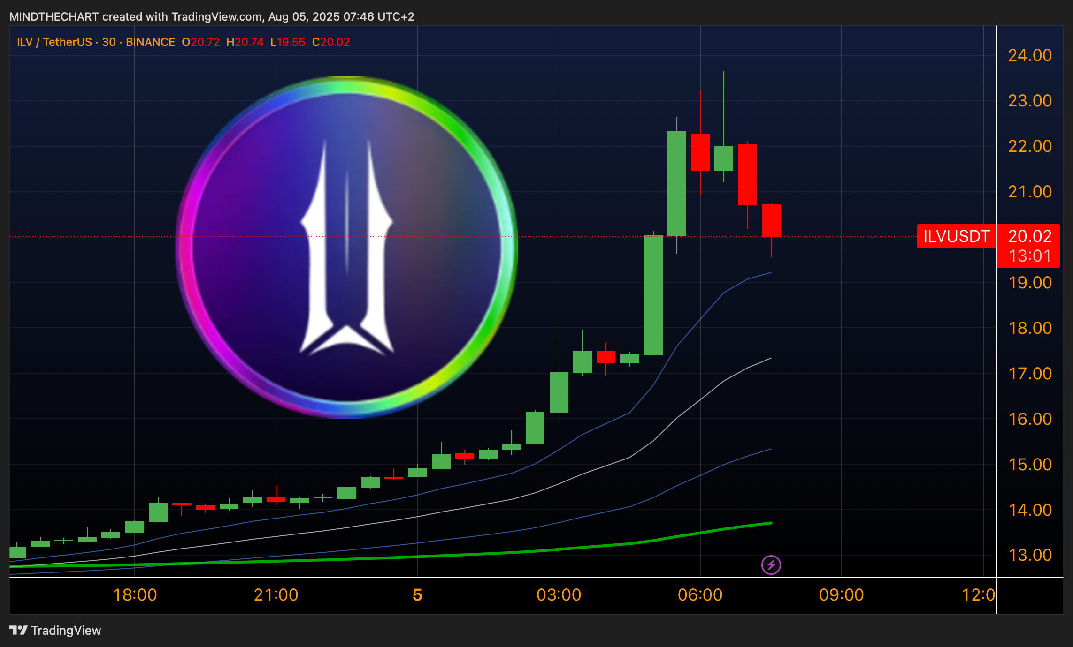This screenshot has width=1073, height=647.
Task: Click the closing price C20.02 value
Action: coord(331,42)
